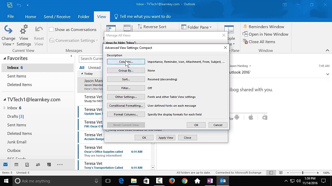Screen dimensions: 332x186
Task: Open Quick Access Toolbar customize dropdown
Action: 27,5
